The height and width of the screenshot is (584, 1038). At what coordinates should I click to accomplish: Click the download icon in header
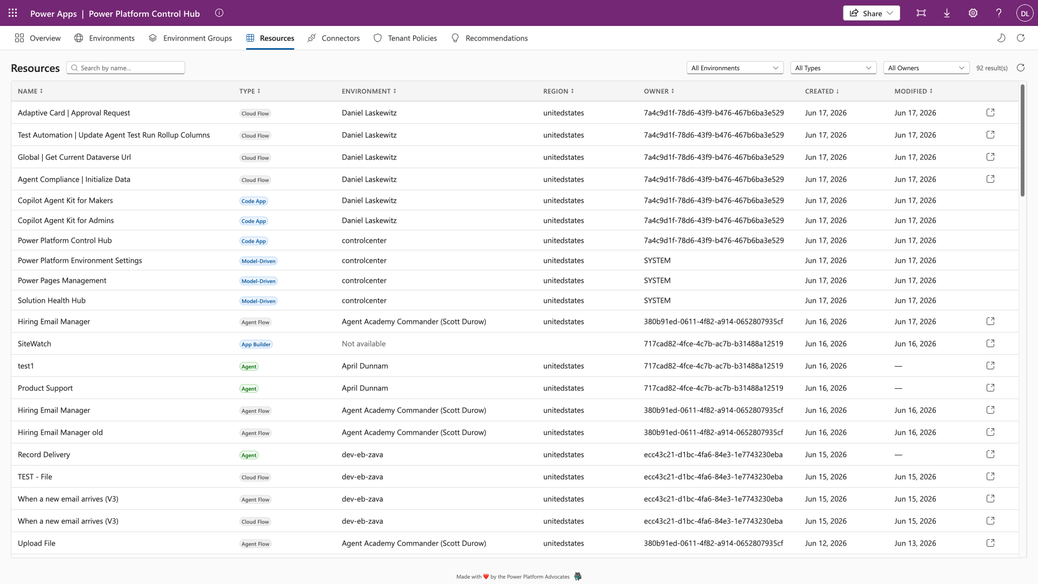tap(947, 13)
